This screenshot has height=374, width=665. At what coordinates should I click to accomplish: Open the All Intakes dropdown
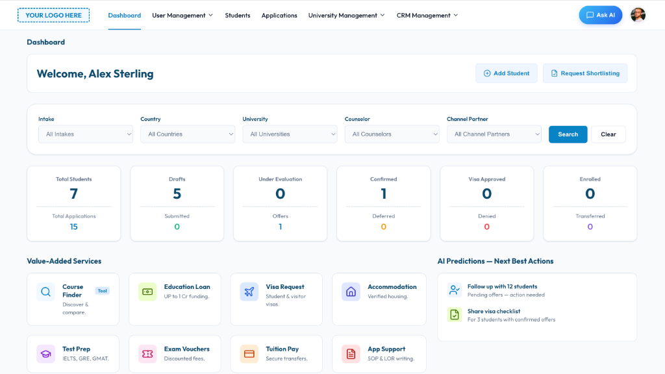pos(85,134)
